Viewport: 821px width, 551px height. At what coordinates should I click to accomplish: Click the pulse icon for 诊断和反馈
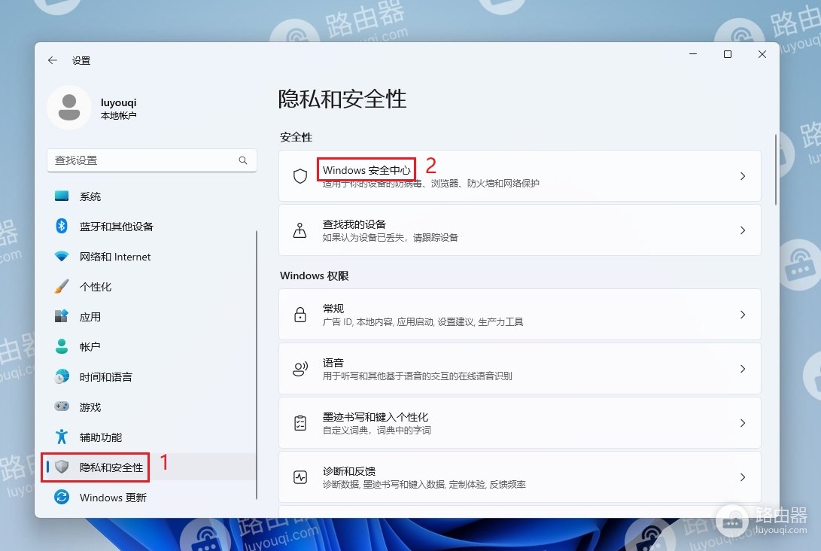300,477
